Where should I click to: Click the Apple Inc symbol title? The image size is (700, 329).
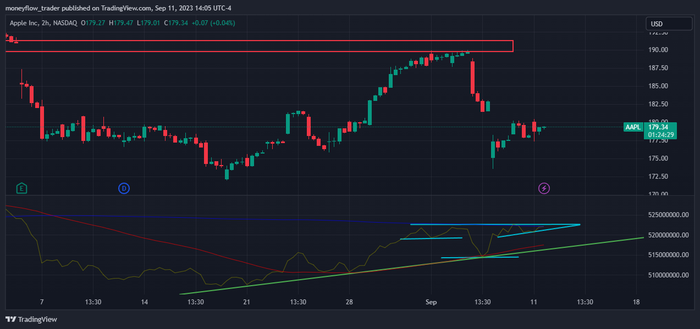(x=24, y=23)
